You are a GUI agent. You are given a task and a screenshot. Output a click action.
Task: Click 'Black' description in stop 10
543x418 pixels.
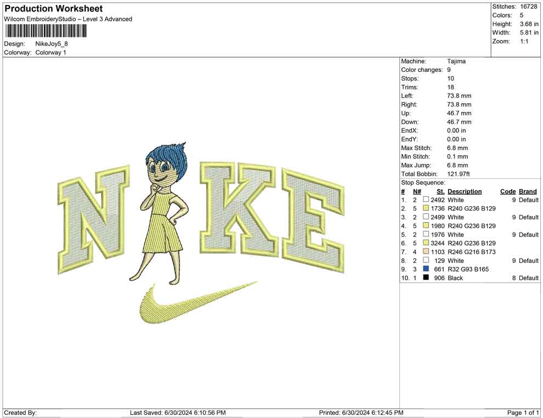point(455,278)
